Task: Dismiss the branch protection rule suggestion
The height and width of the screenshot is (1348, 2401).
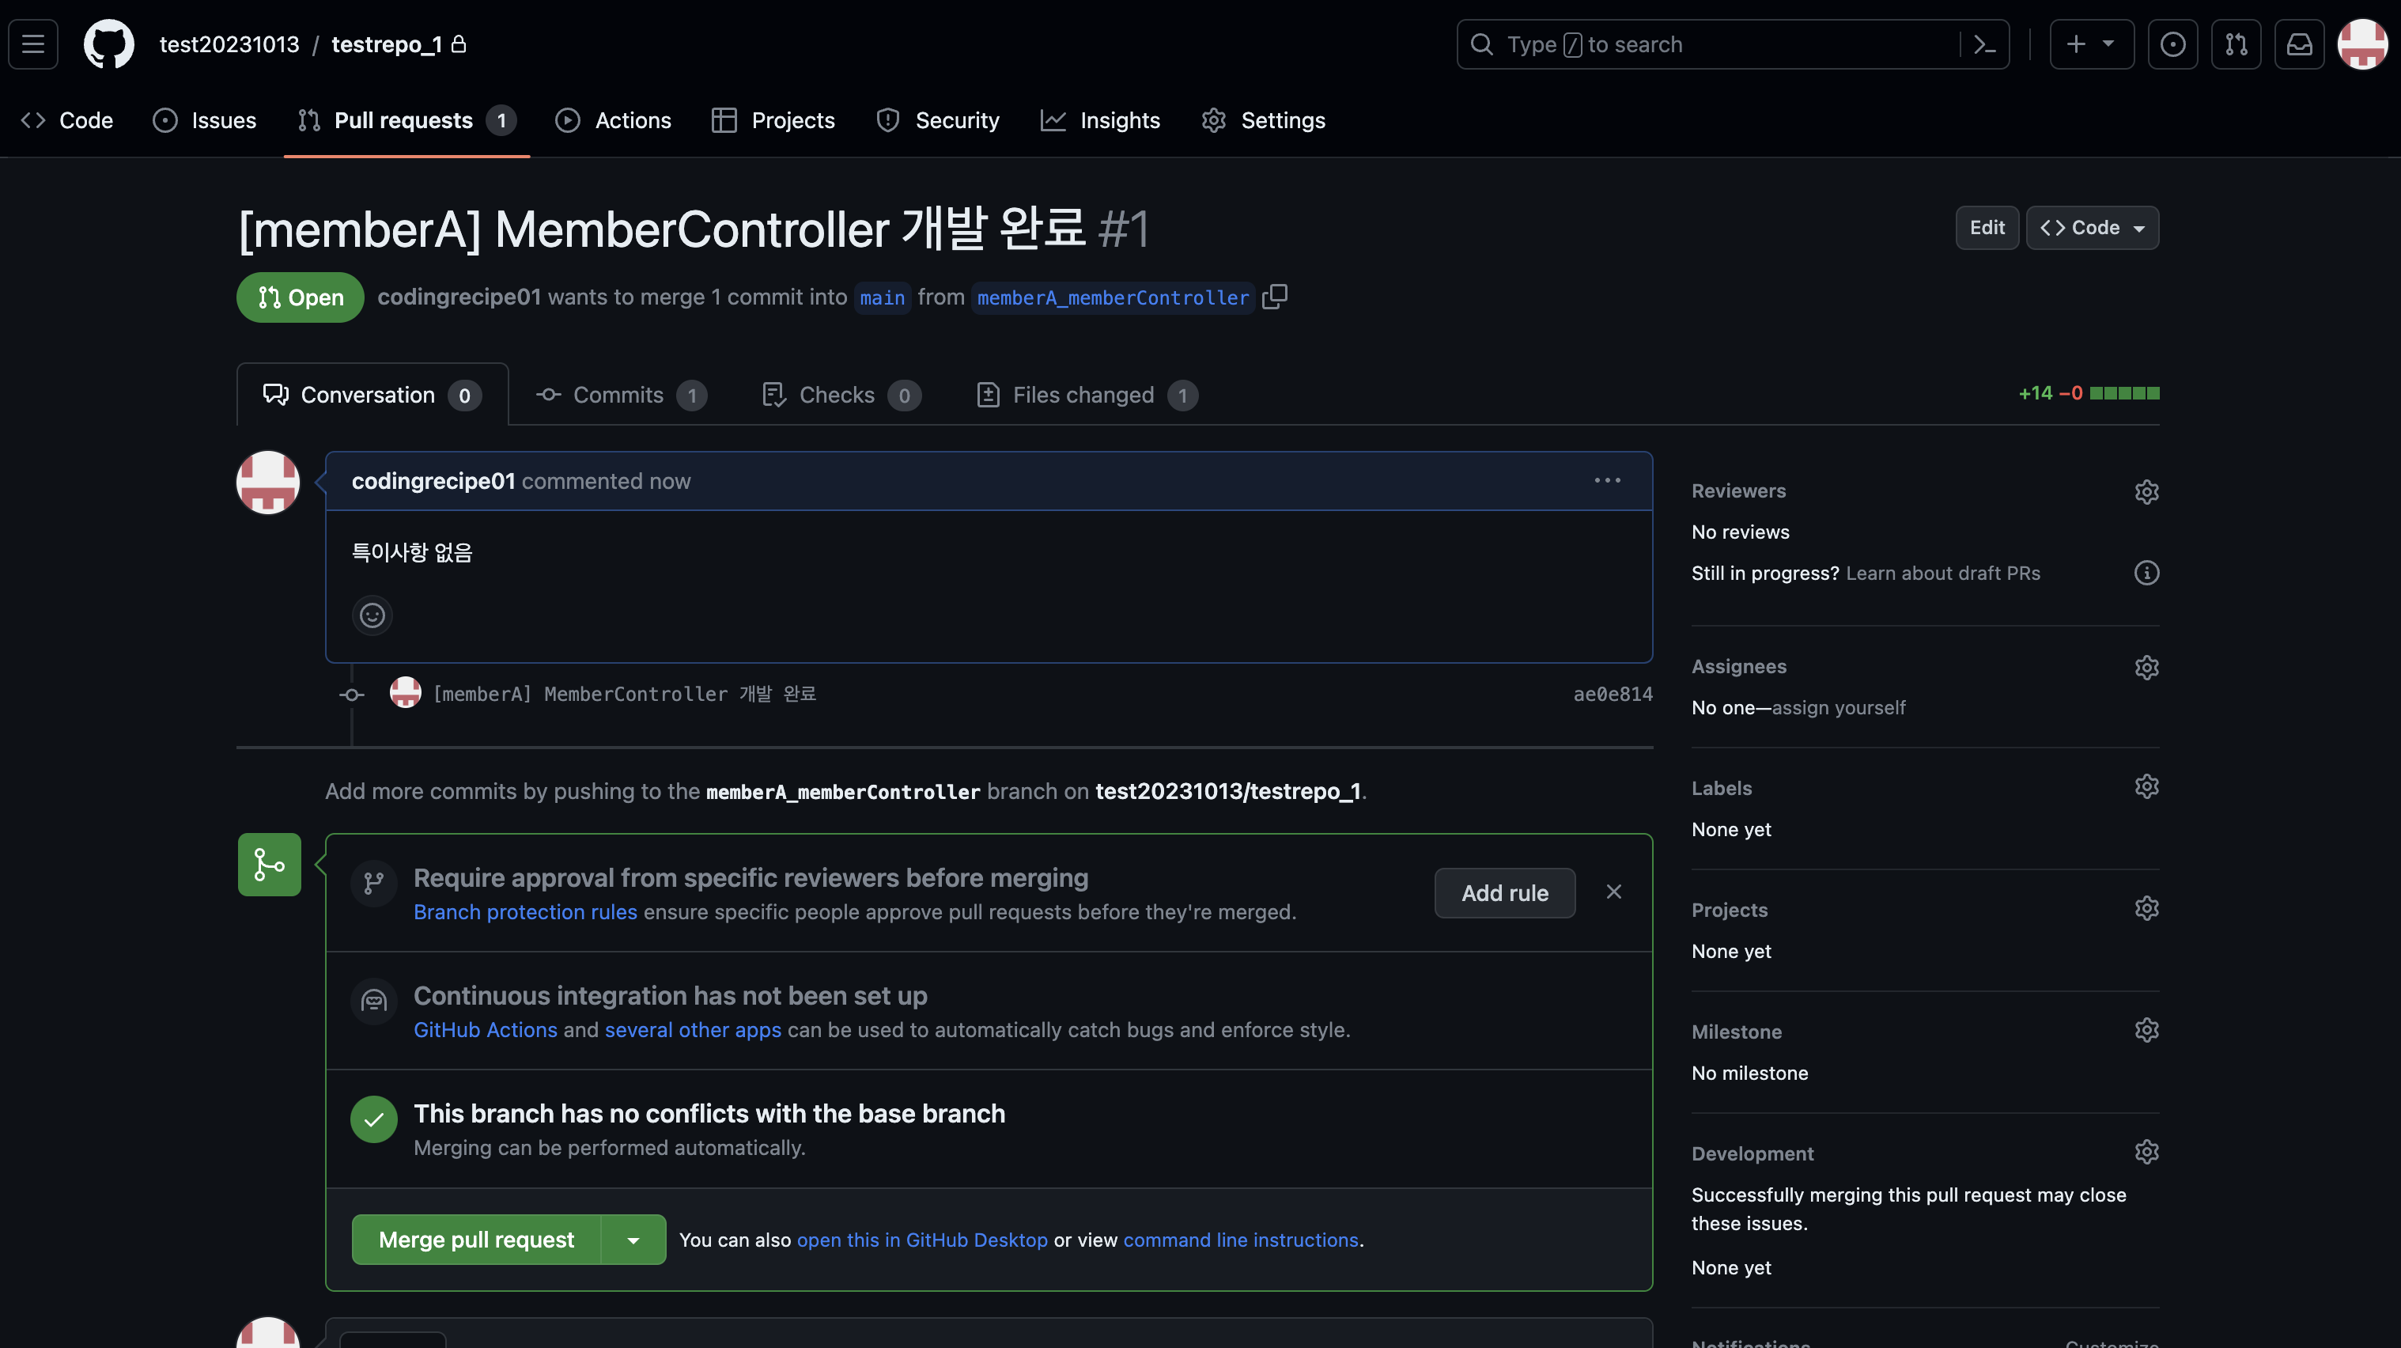Action: pos(1613,892)
